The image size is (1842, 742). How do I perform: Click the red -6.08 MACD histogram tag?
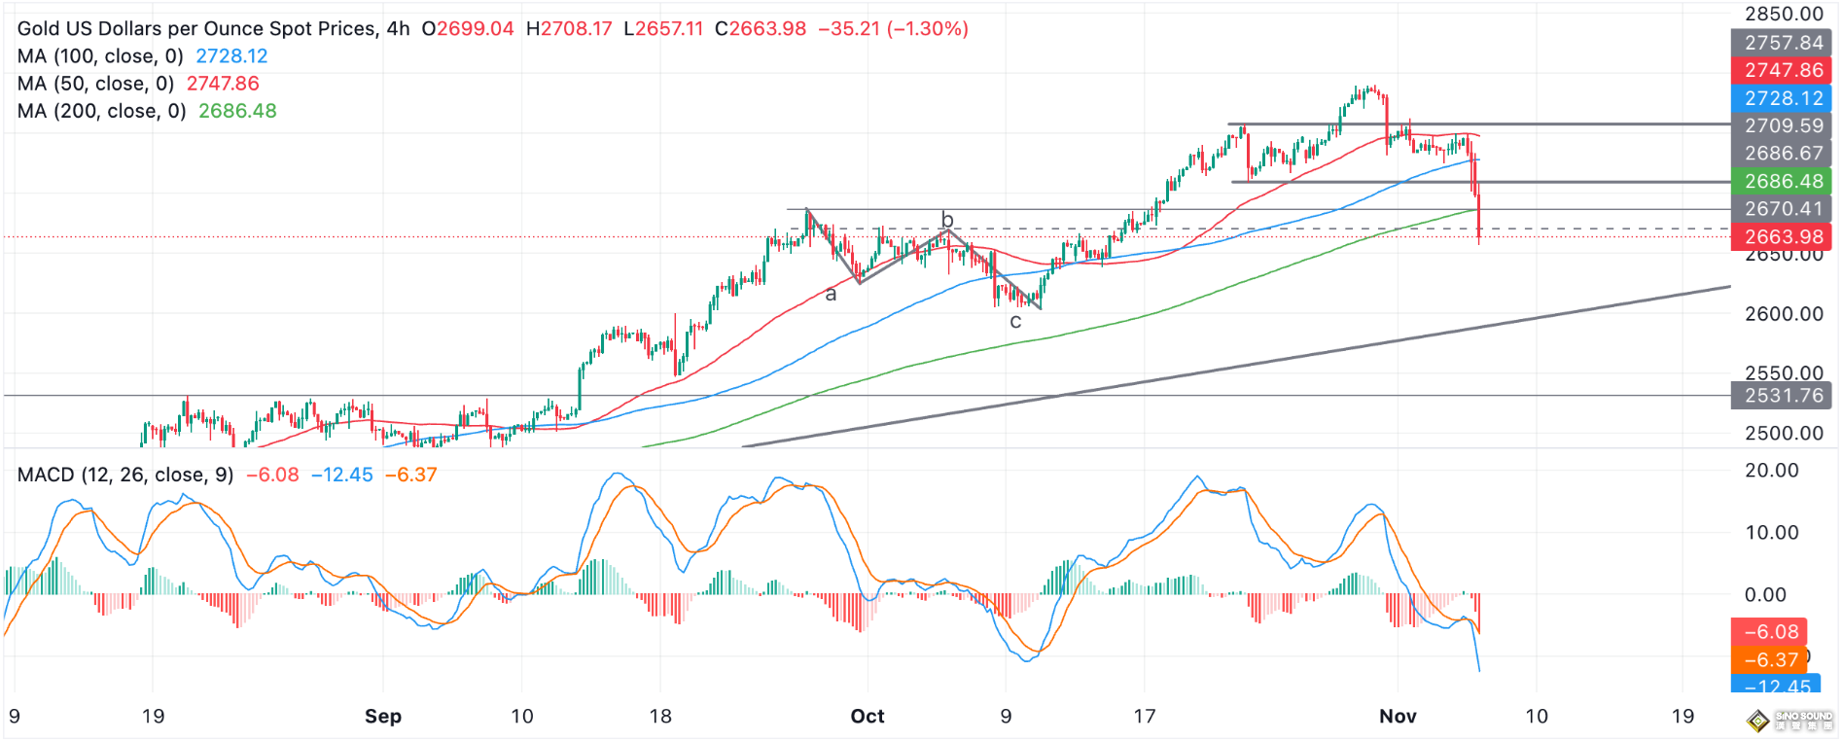(x=1769, y=631)
